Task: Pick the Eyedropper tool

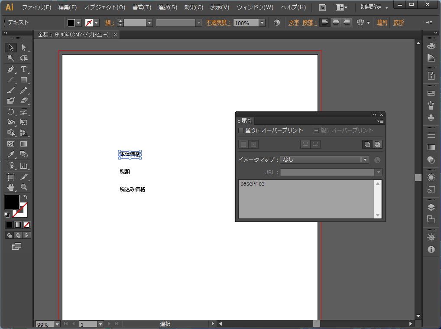Action: pyautogui.click(x=11, y=155)
